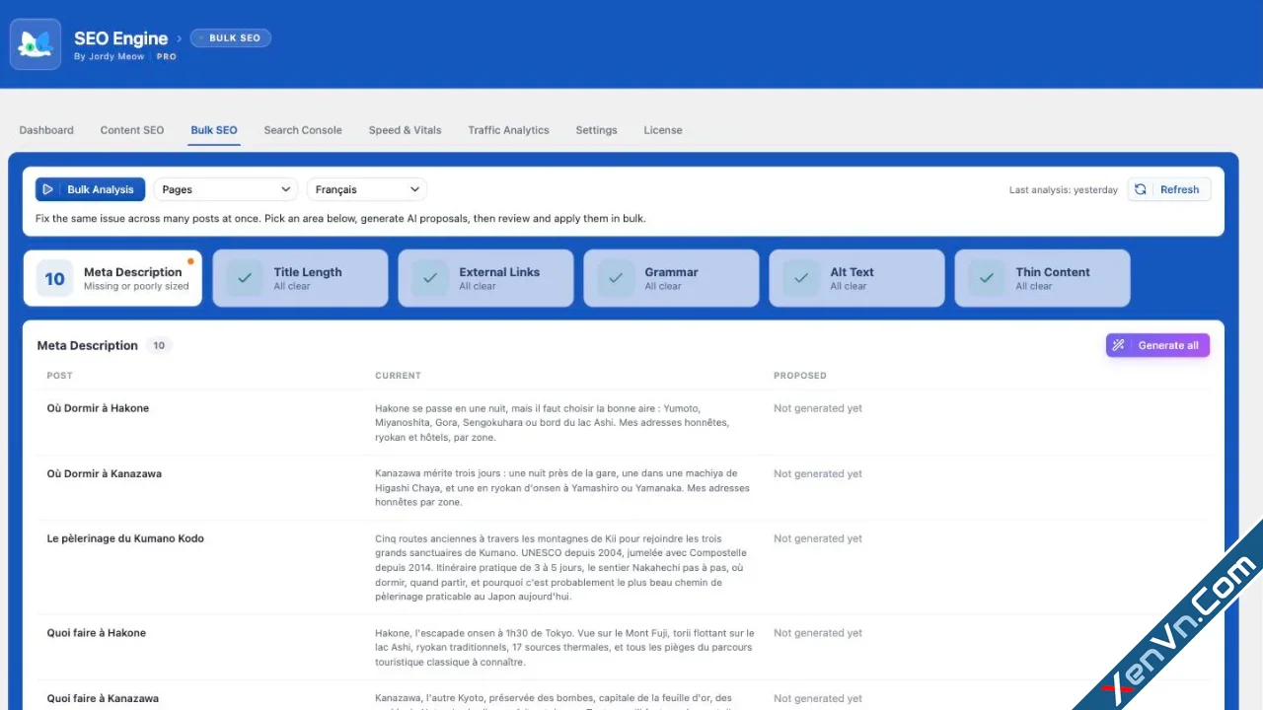
Task: Click the Generate all button
Action: point(1157,345)
